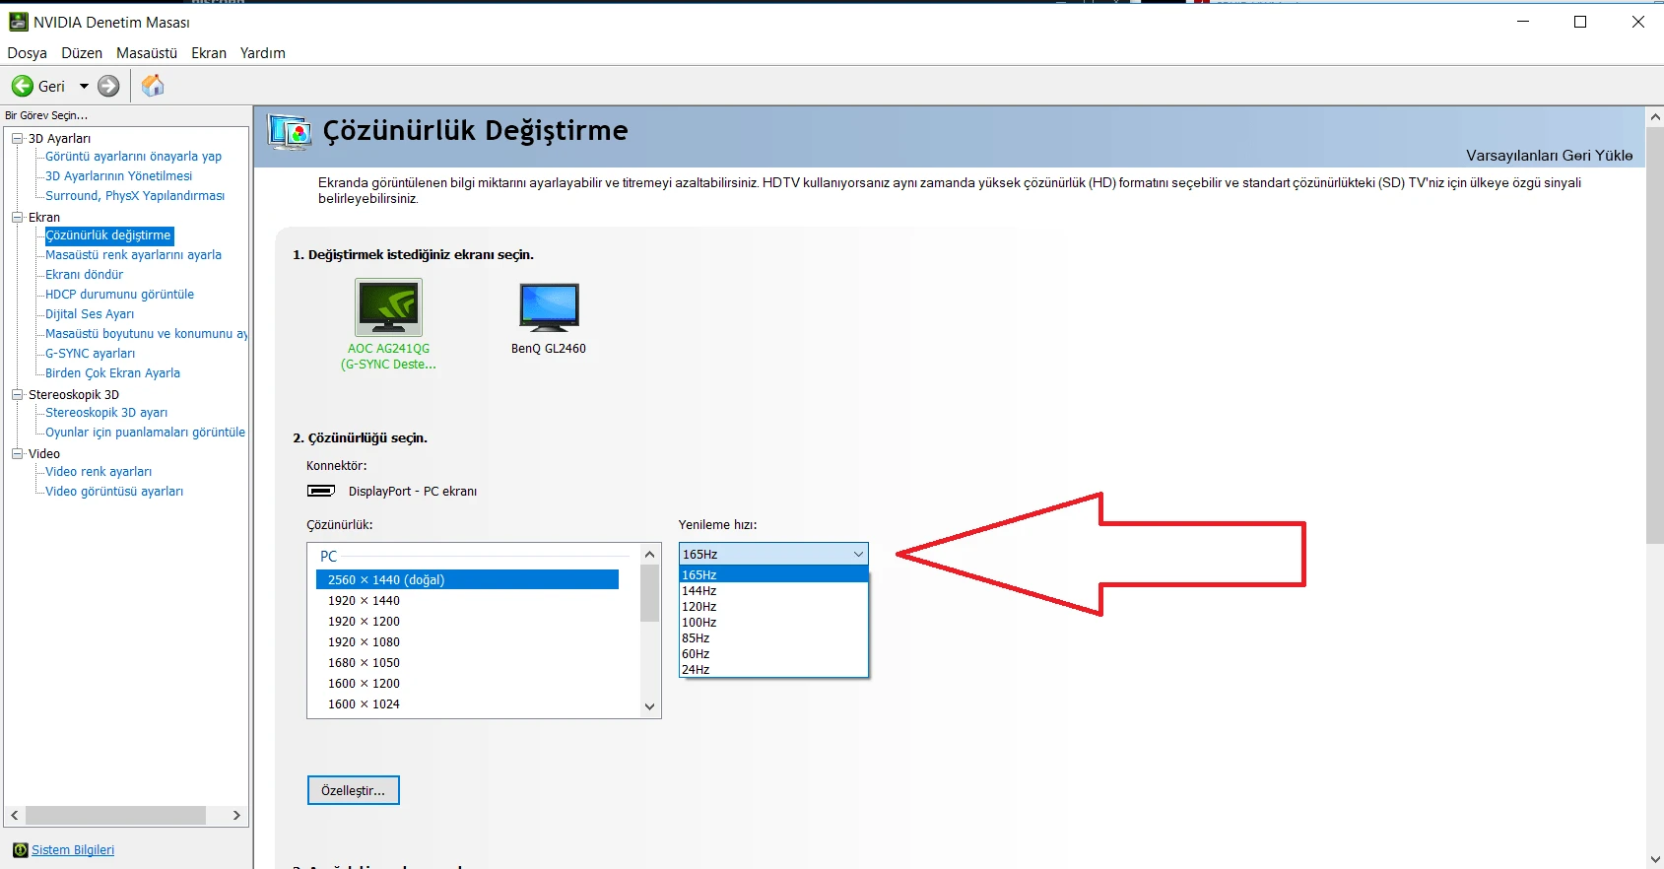Open the Sistem Bilgileri link
1664x869 pixels.
point(73,850)
